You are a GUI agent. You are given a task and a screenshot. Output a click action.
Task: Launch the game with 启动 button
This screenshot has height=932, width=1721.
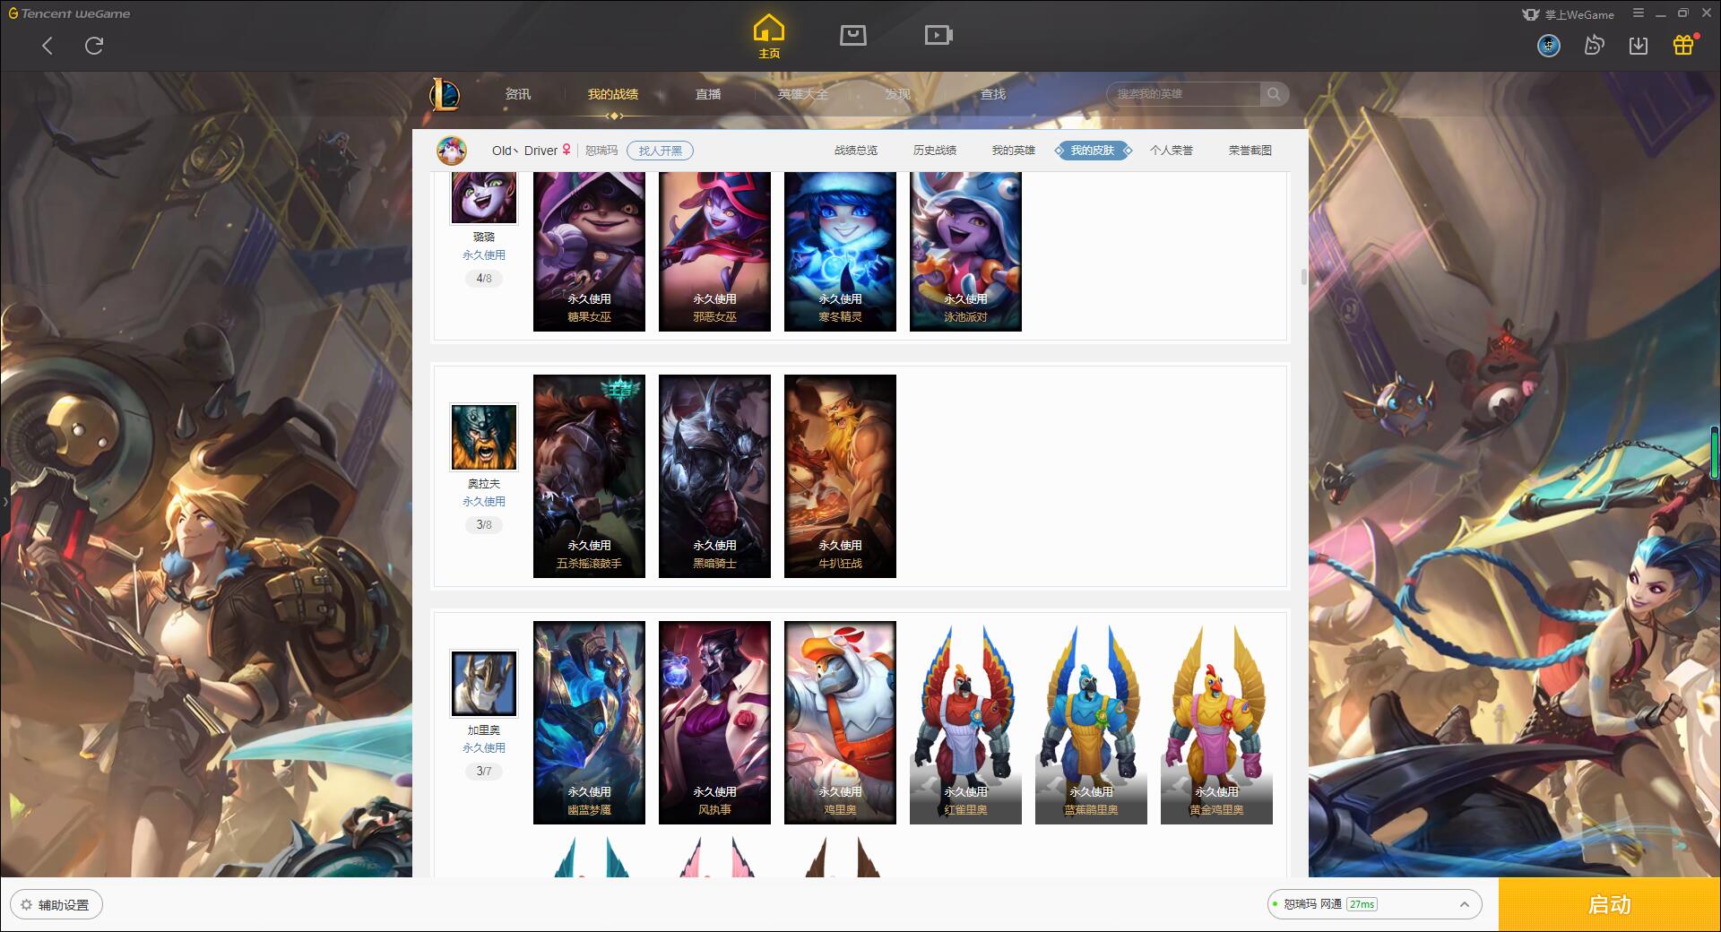tap(1610, 905)
